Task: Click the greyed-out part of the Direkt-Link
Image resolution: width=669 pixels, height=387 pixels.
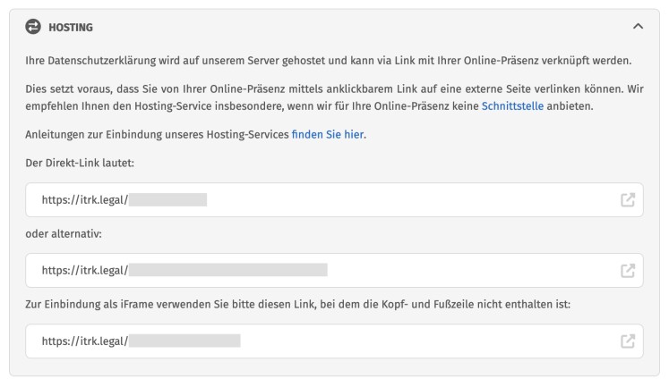Action: 167,199
